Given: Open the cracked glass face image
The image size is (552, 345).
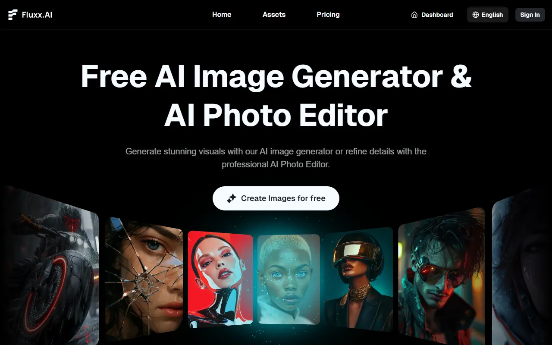Looking at the screenshot, I should point(144,278).
